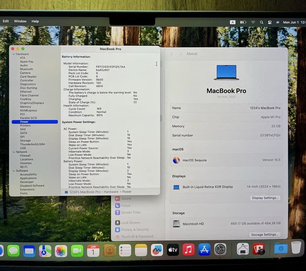Viewport: 306px width, 271px height.
Task: Open the Trash in the Dock
Action: 296,247
